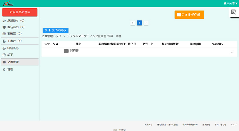Go to previous page arrow
This screenshot has height=131, width=239.
133,23
